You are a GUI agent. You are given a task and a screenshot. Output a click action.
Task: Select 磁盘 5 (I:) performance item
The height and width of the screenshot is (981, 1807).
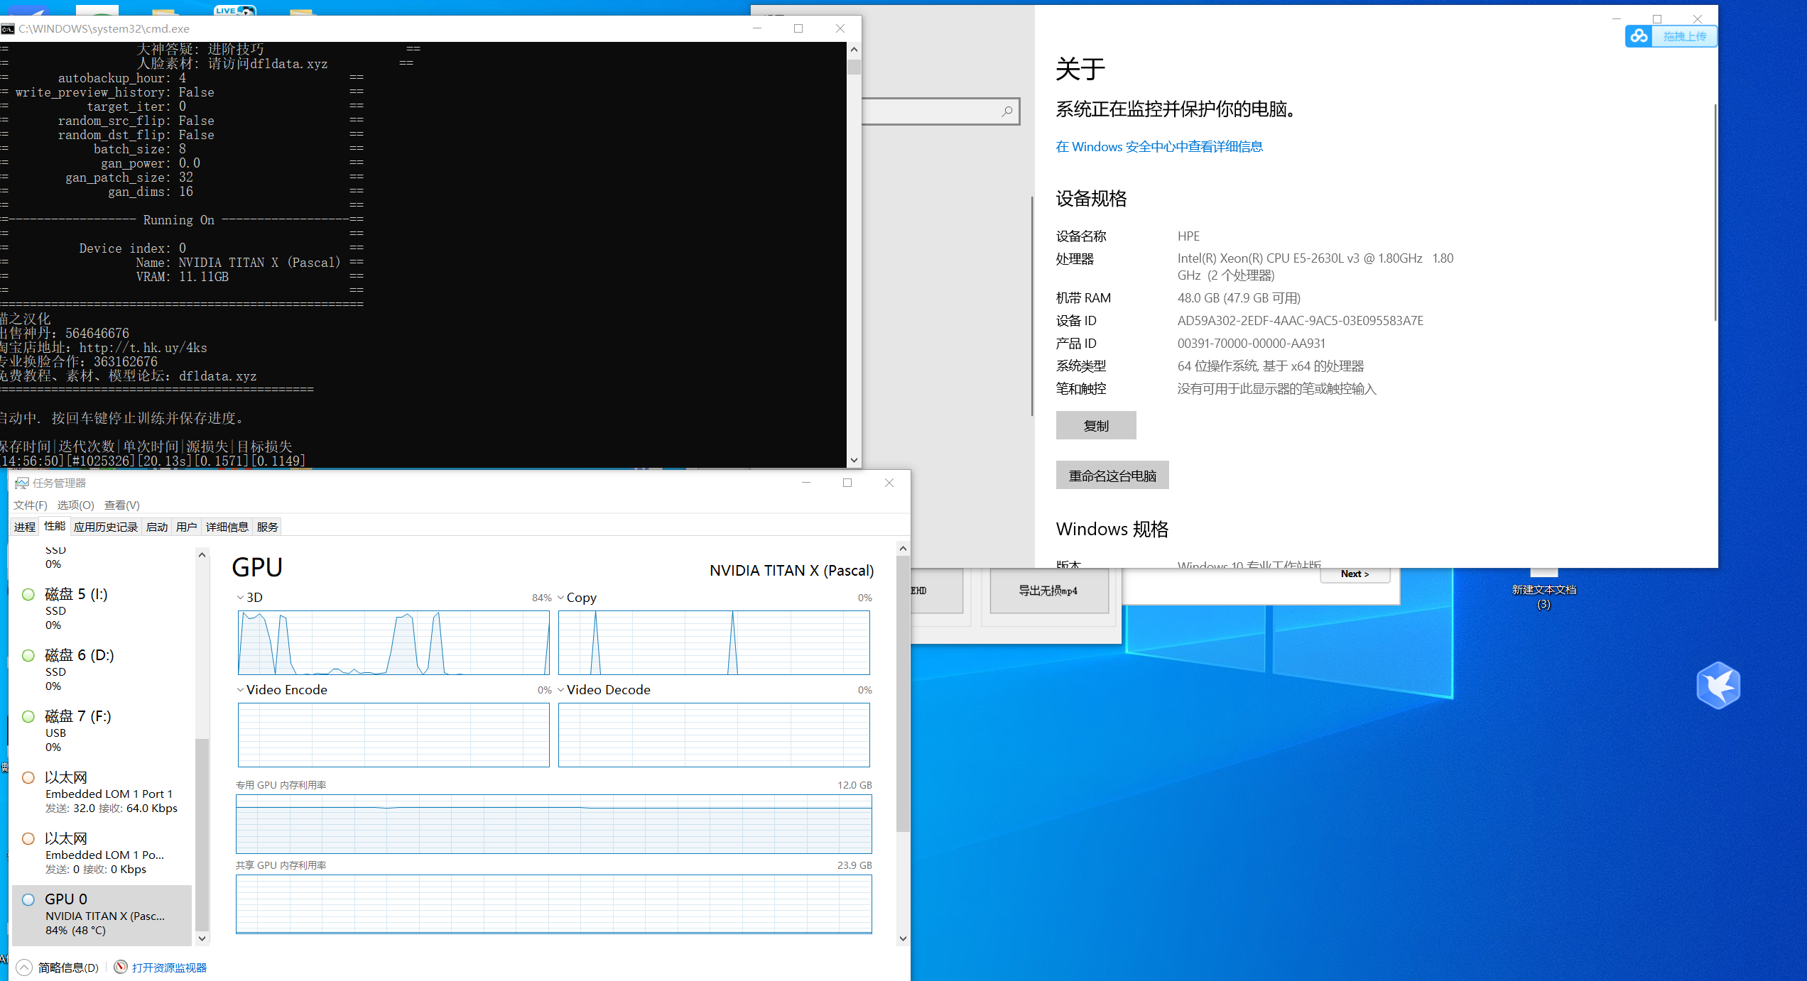pyautogui.click(x=76, y=595)
